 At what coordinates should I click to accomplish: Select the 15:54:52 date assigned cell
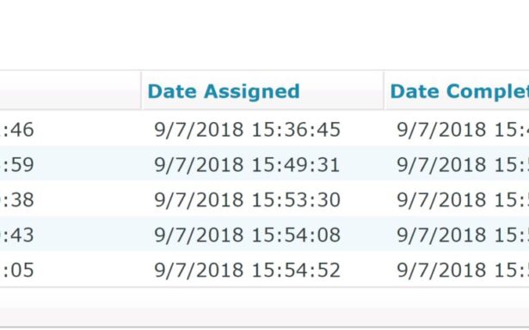(247, 270)
